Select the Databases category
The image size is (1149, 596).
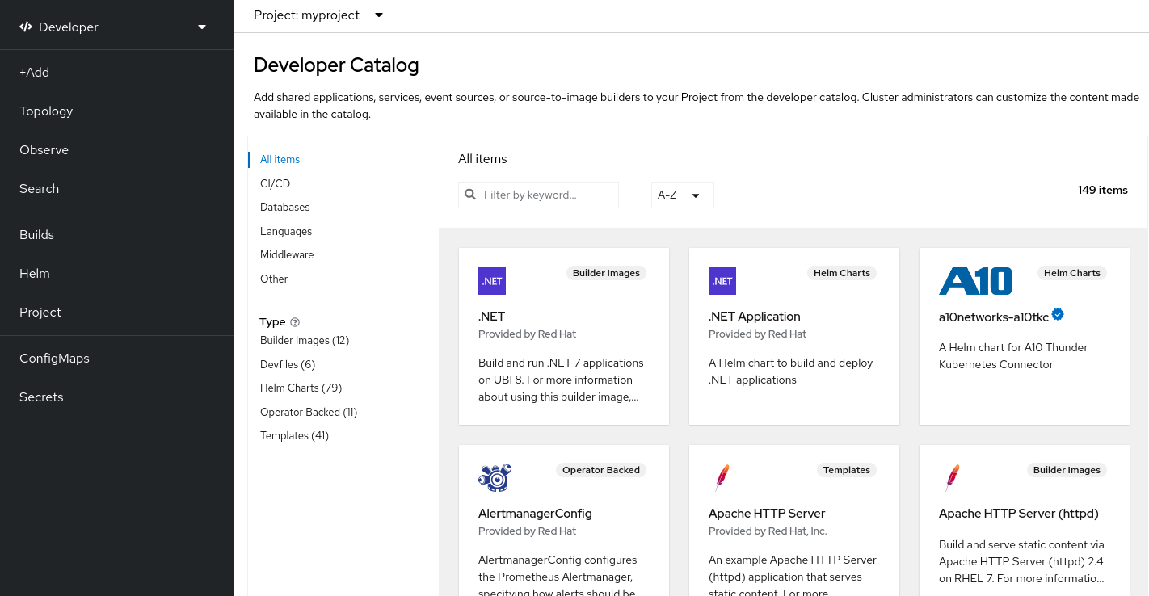click(x=284, y=208)
